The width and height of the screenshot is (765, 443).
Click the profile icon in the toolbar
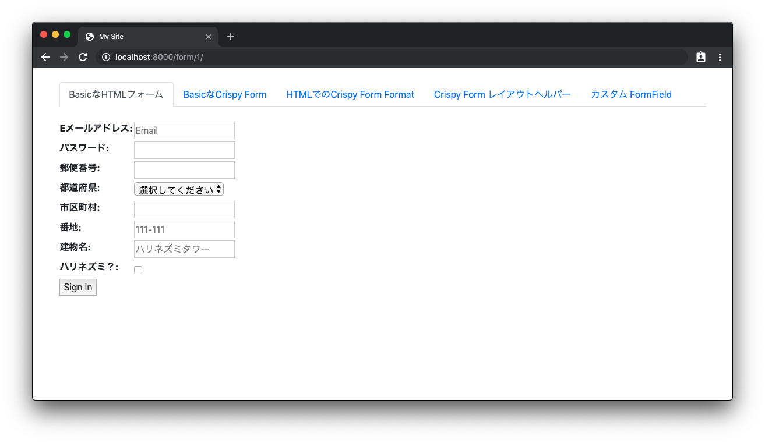pyautogui.click(x=700, y=57)
